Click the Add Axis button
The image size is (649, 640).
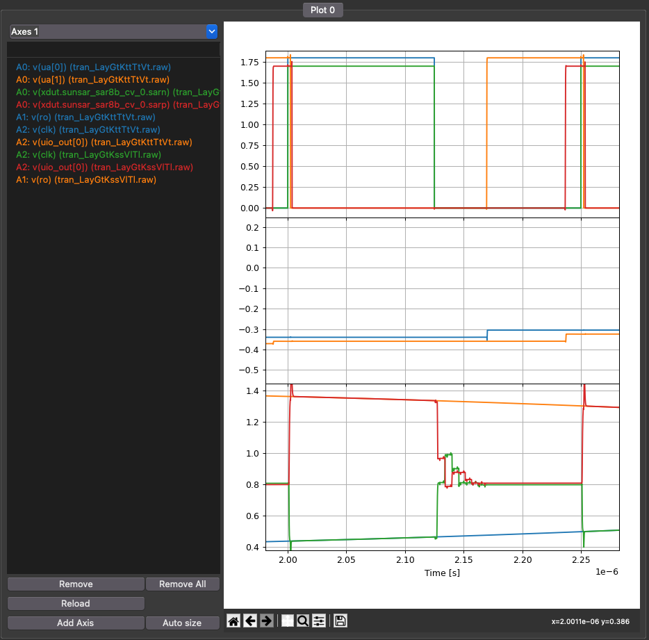coord(76,623)
